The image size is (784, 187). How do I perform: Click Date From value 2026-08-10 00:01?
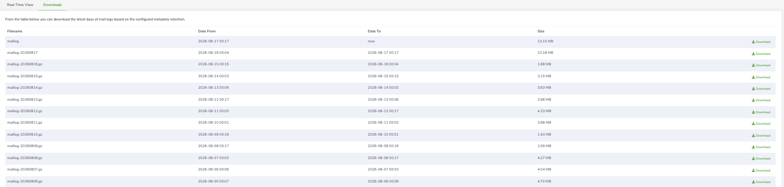click(x=213, y=123)
